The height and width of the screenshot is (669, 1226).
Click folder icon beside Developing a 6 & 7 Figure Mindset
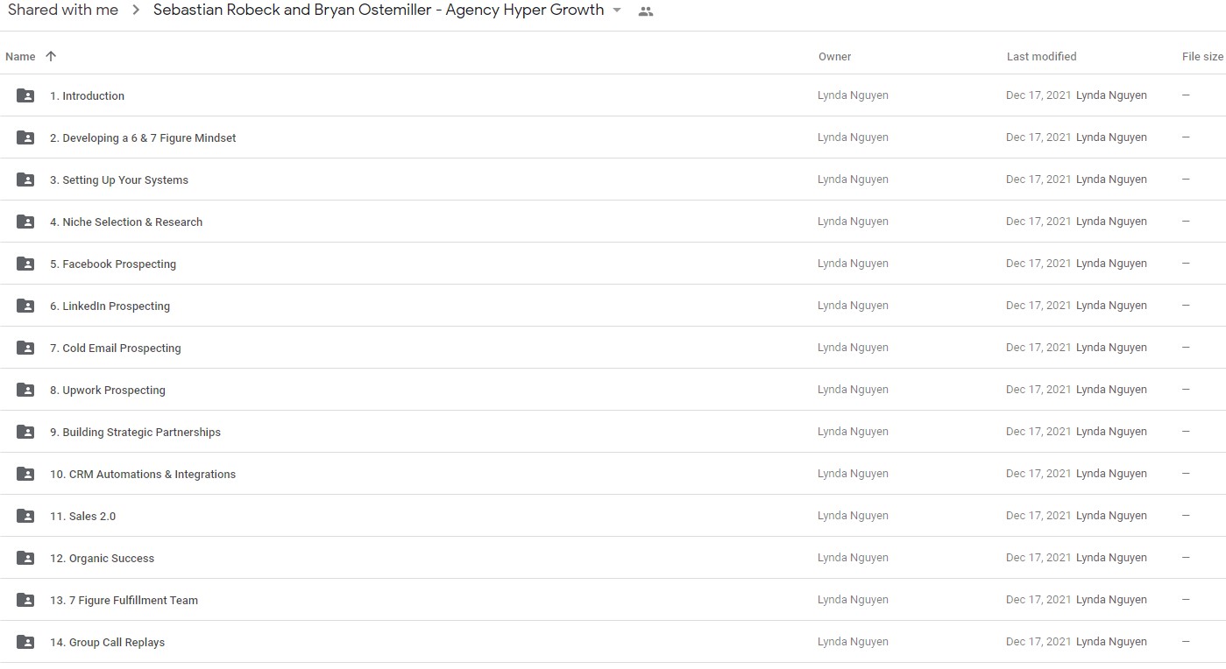click(25, 137)
